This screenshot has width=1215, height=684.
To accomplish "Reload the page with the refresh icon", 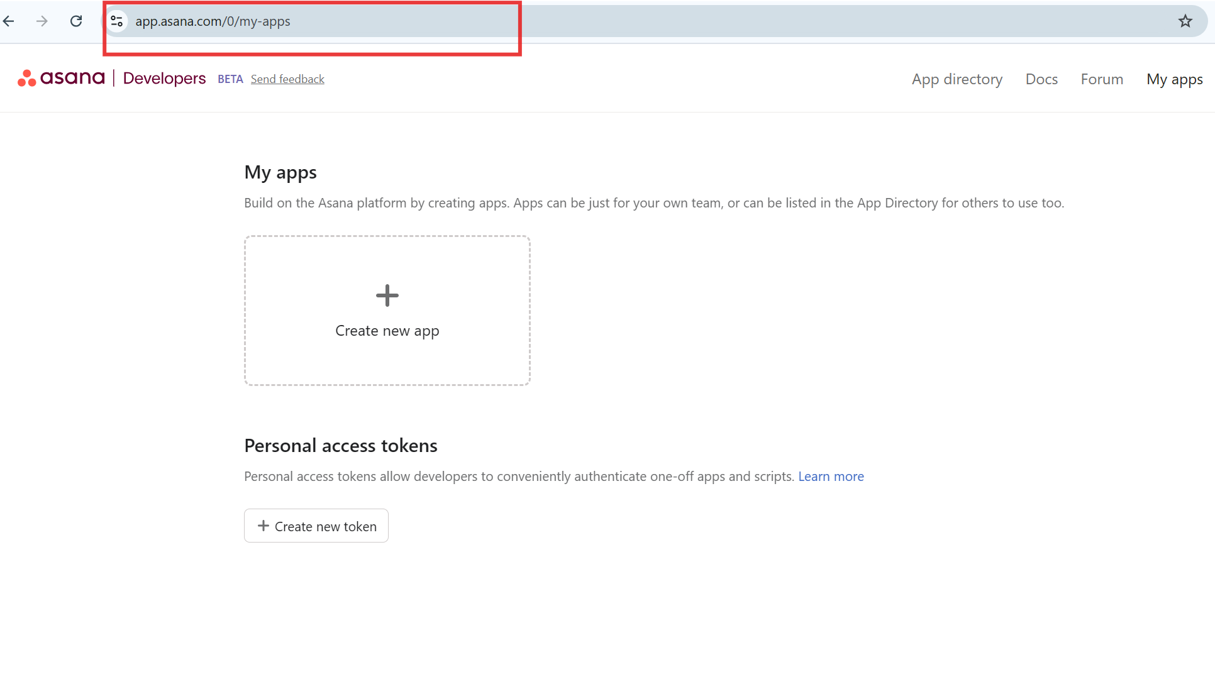I will 76,21.
